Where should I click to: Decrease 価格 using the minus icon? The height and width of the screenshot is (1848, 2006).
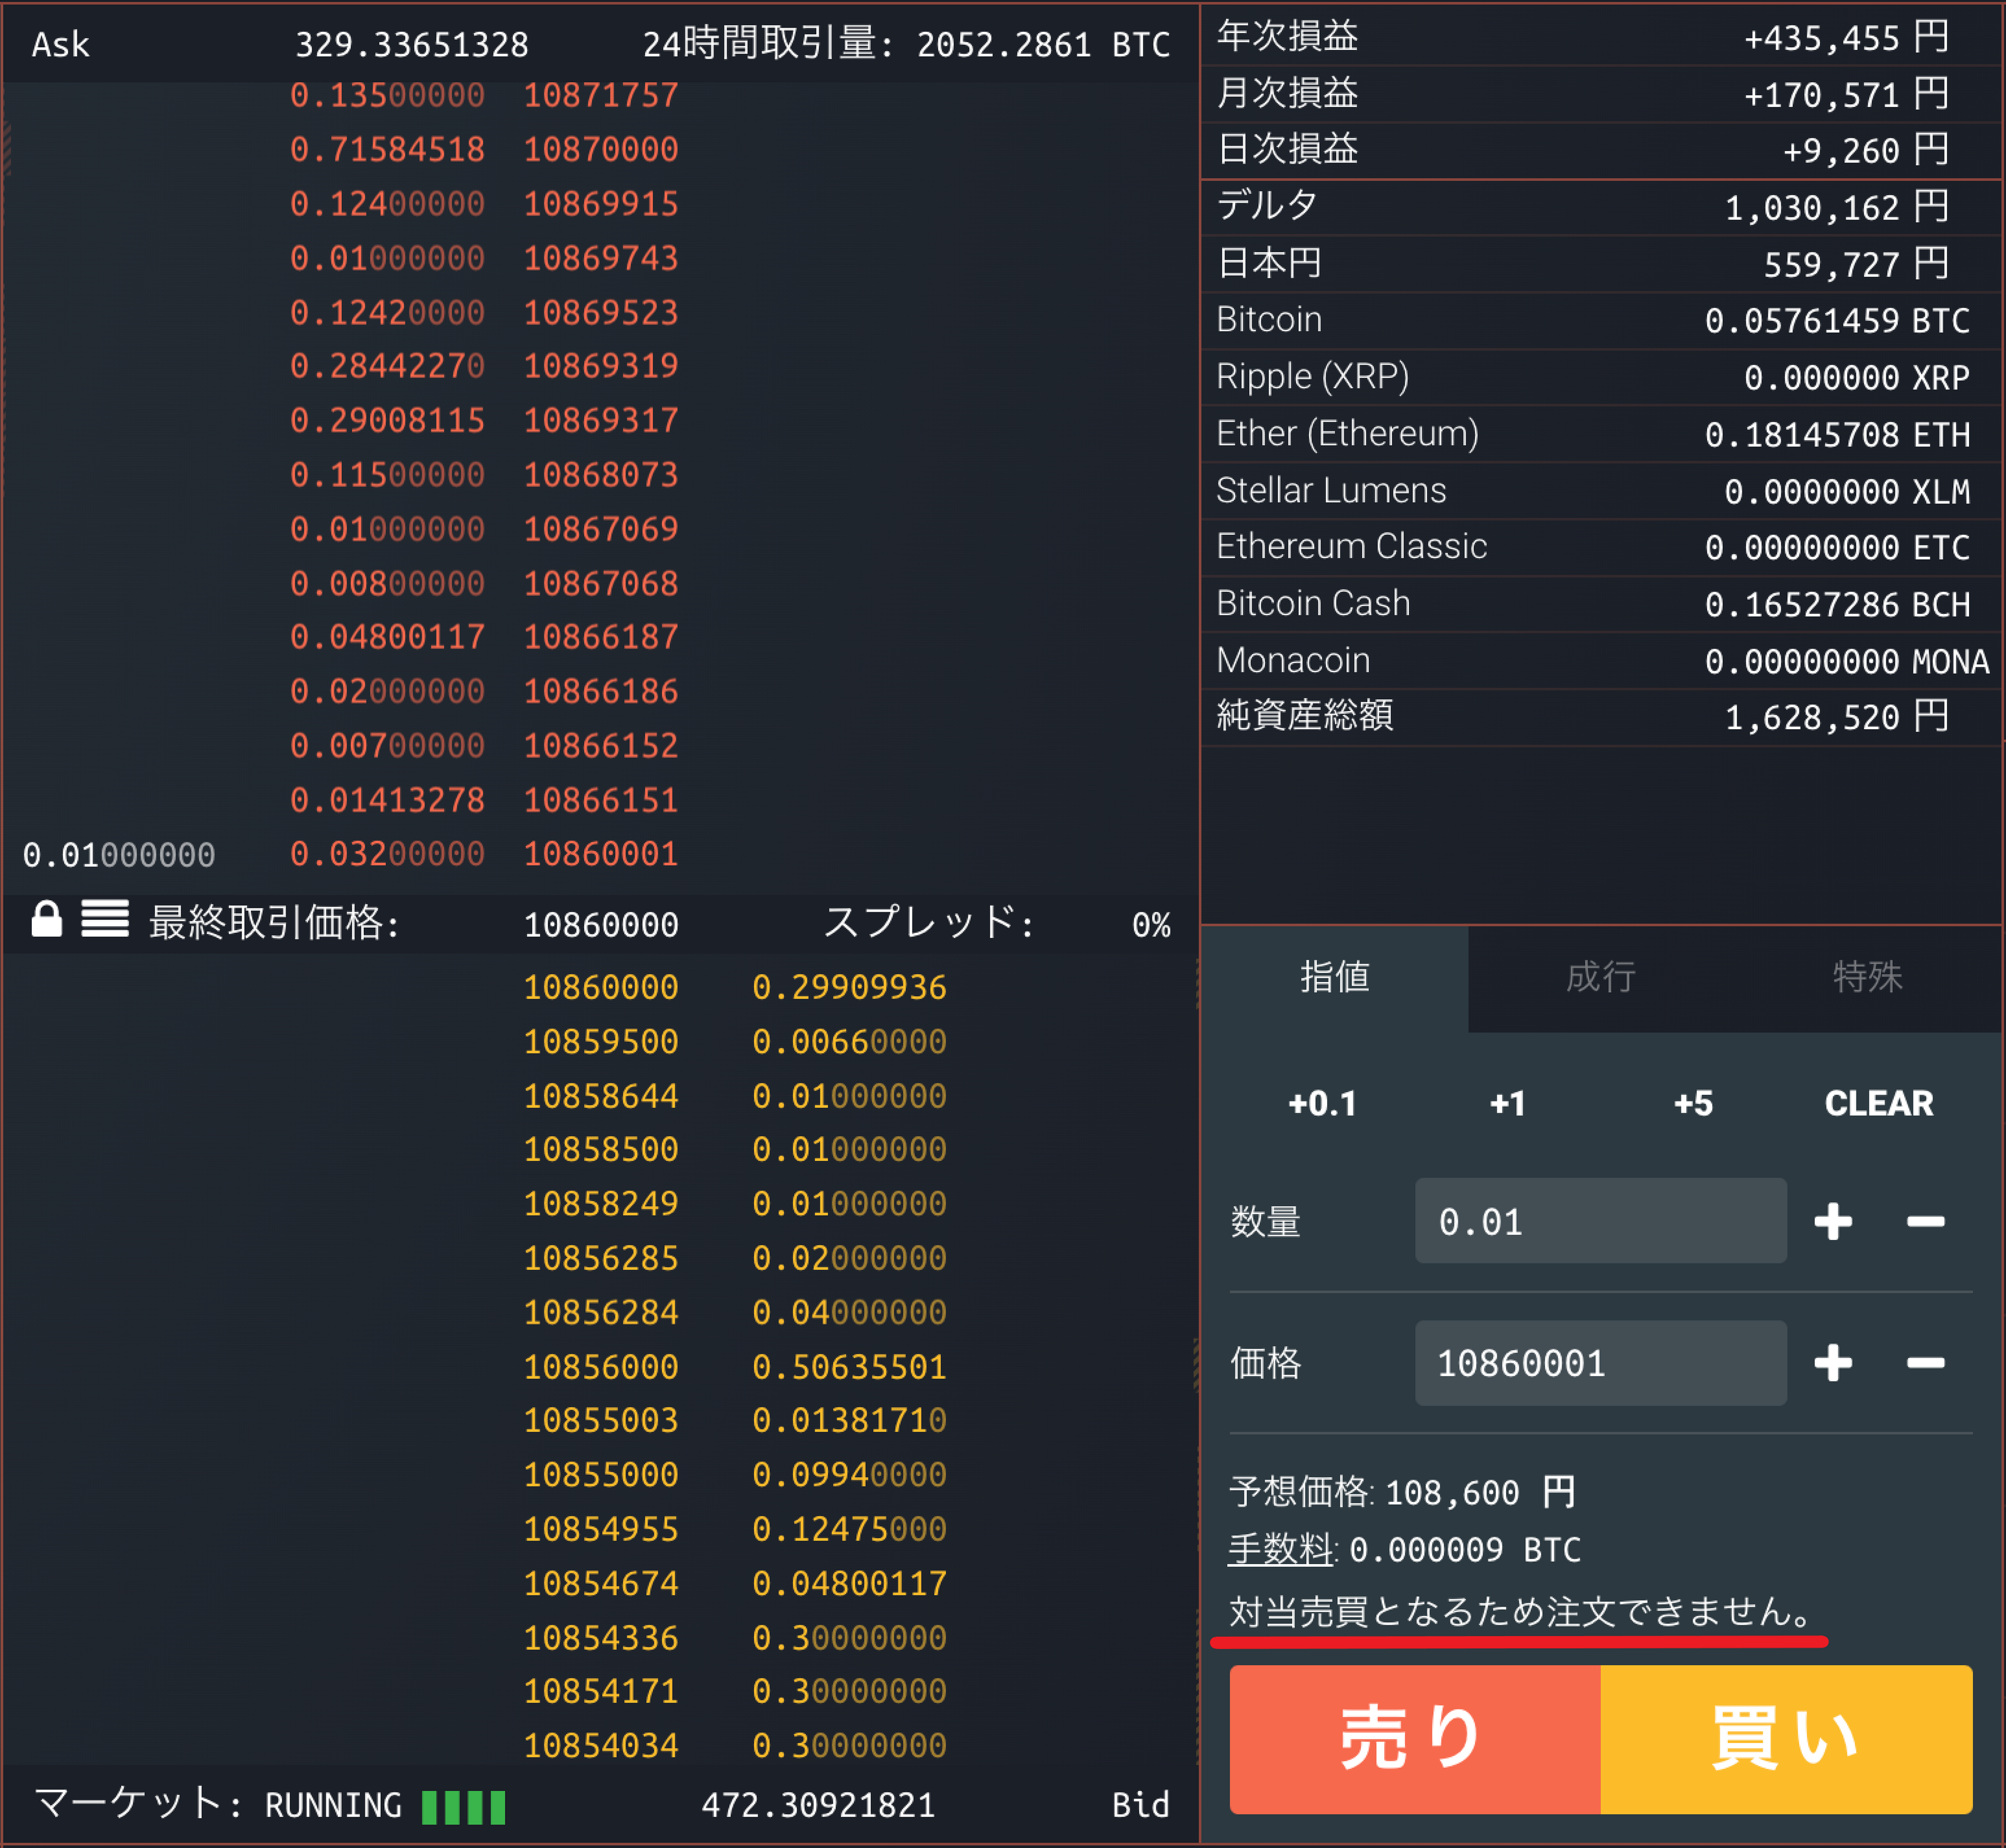pos(1926,1362)
